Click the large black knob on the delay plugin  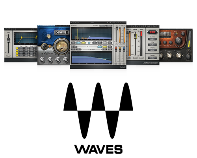click(x=178, y=41)
